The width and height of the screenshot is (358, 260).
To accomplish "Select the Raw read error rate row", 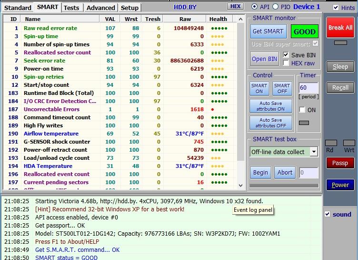I will [120, 28].
